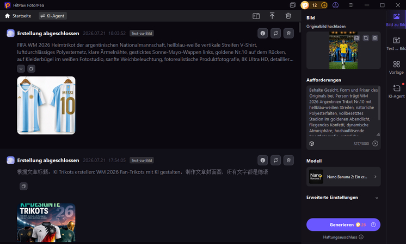Switch to the KI-Agent tab

pos(53,16)
